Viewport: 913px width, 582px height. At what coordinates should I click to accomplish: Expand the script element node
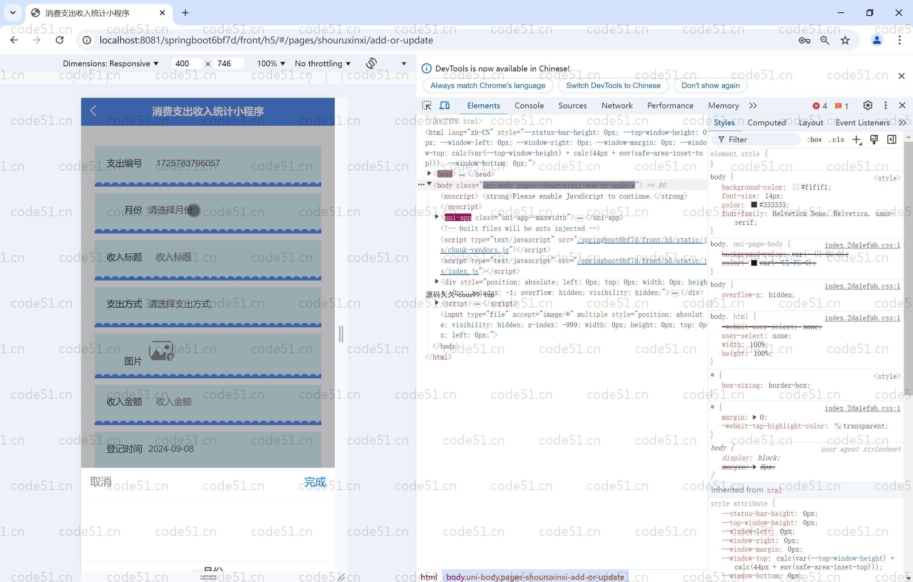click(437, 303)
